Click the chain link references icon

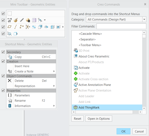tap(22, 20)
